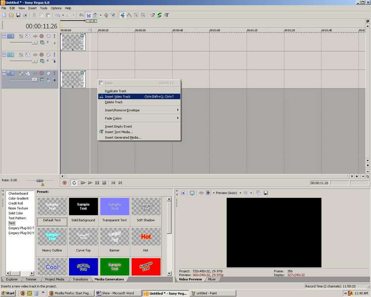Switch to the Explorer tab
The width and height of the screenshot is (371, 297).
pos(12,280)
